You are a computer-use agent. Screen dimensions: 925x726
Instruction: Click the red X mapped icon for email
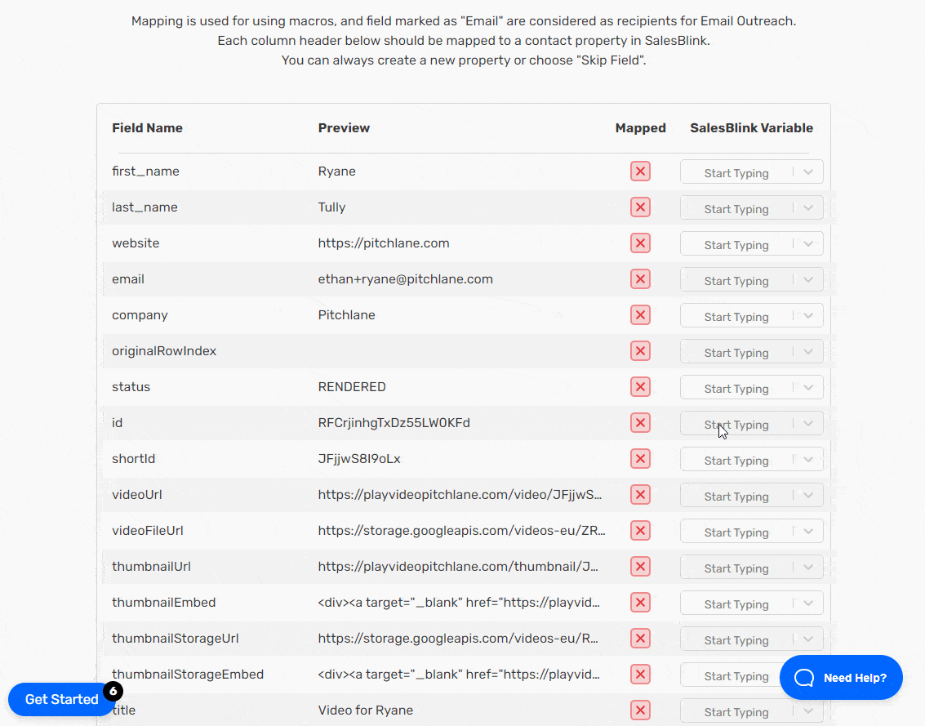[x=640, y=279]
